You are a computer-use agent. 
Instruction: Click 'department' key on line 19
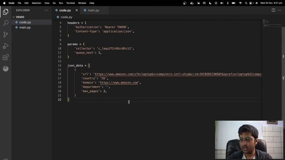(x=91, y=87)
